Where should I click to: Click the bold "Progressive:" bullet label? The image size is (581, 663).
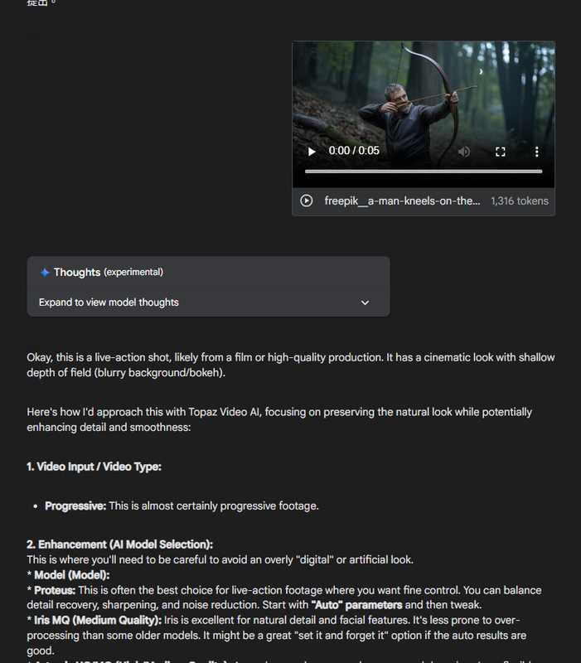coord(75,506)
